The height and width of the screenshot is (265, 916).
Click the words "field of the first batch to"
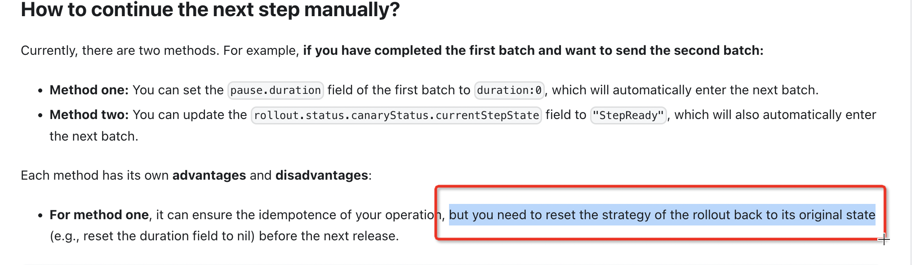pos(398,90)
